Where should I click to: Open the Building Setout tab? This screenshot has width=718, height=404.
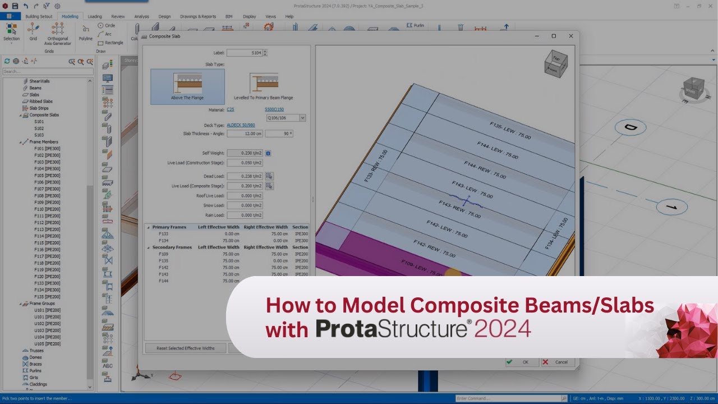pyautogui.click(x=39, y=16)
